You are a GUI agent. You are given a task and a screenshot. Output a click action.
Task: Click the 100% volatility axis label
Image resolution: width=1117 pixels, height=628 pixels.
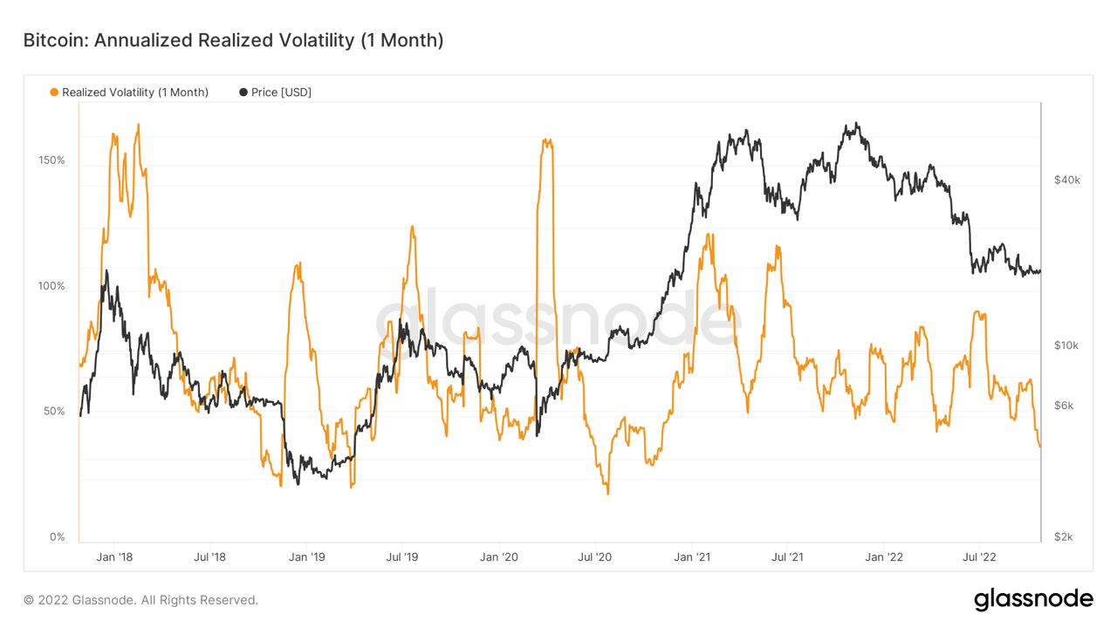point(51,286)
